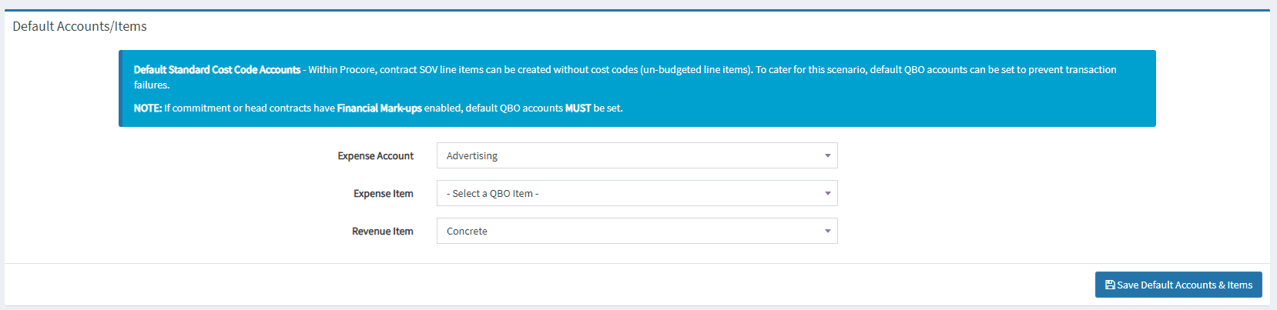
Task: Click 'failures.' text in the blue banner
Action: 152,85
